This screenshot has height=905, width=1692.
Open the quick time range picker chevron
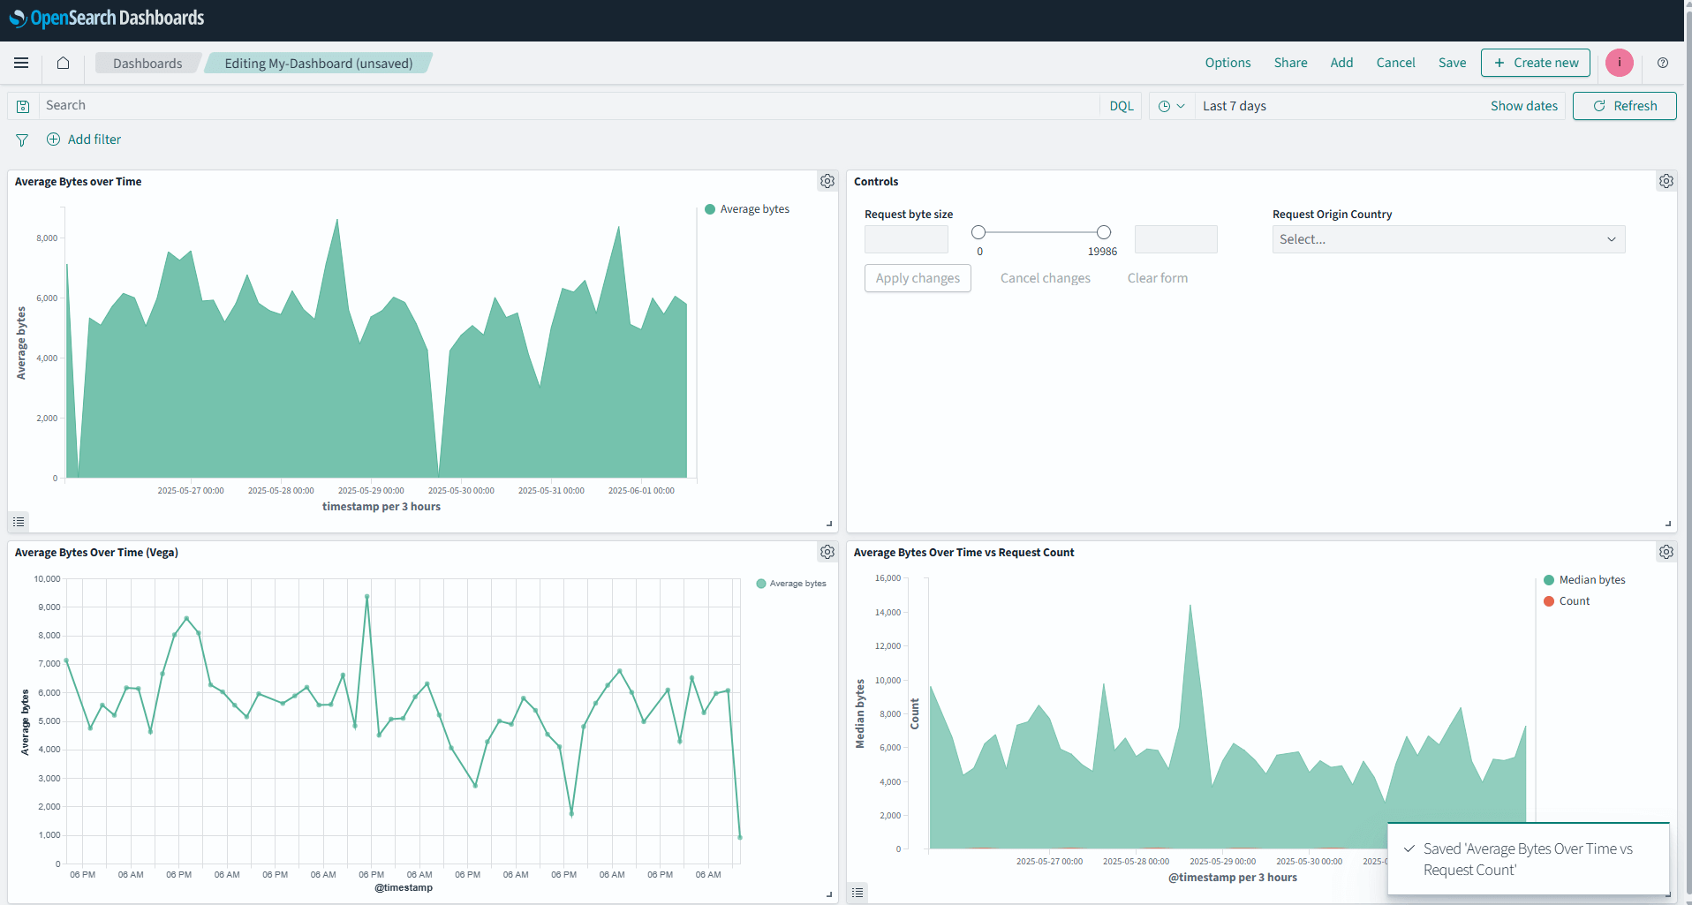point(1171,105)
